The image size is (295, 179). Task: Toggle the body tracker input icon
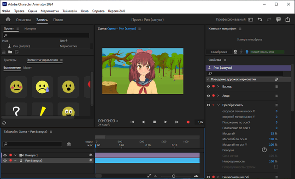241,52
